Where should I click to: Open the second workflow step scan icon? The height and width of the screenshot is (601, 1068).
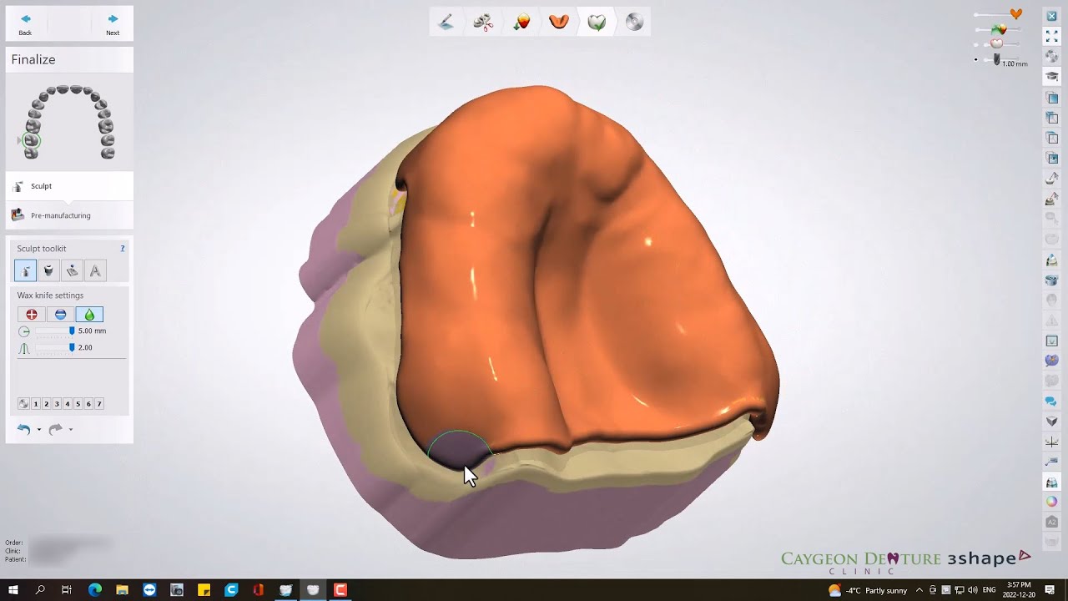pyautogui.click(x=483, y=23)
